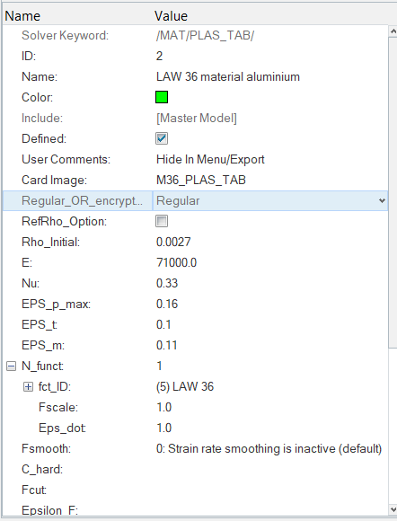The height and width of the screenshot is (521, 397).
Task: Select the EPS_p_max value 0.16
Action: (167, 304)
